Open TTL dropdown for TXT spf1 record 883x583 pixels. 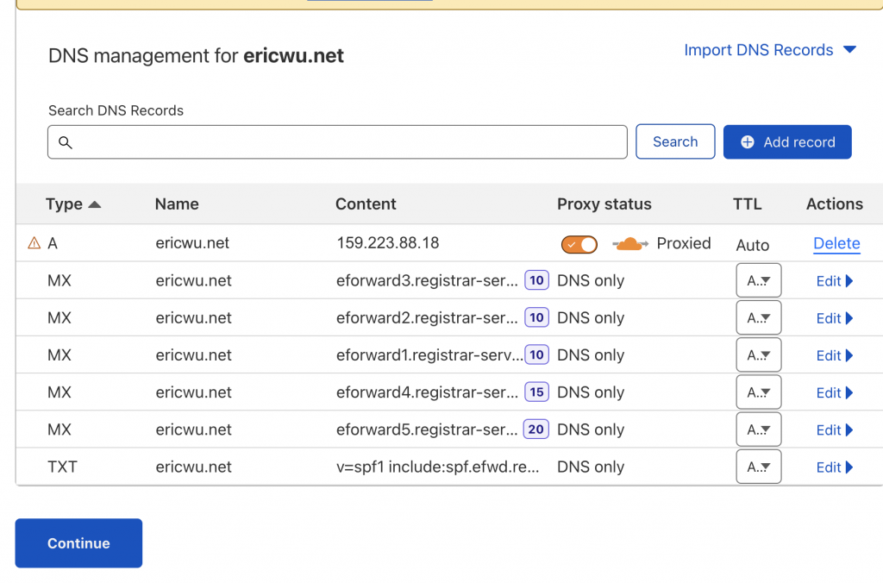coord(759,467)
